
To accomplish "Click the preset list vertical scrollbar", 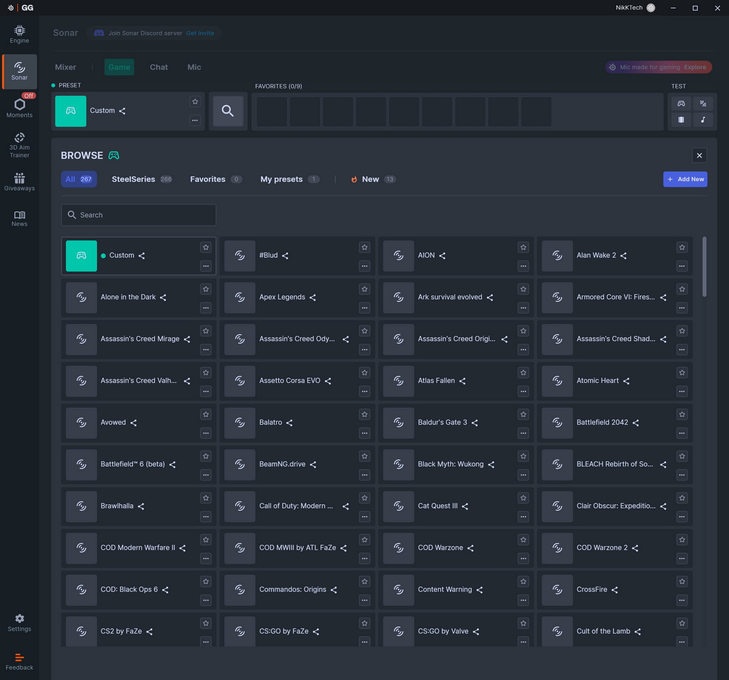I will coord(705,266).
